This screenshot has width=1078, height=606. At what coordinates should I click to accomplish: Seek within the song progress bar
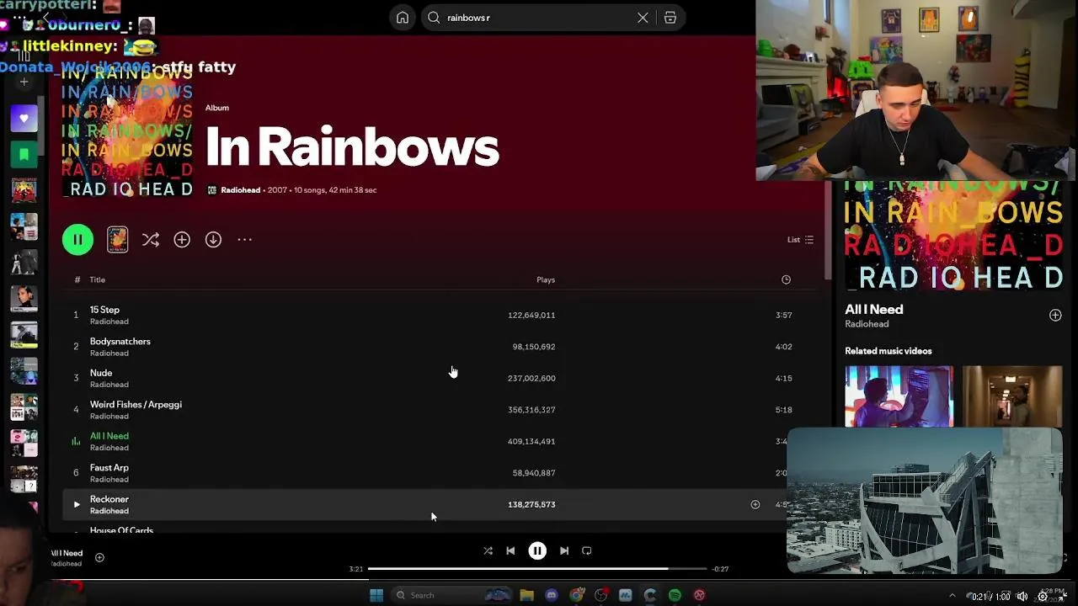[537, 569]
